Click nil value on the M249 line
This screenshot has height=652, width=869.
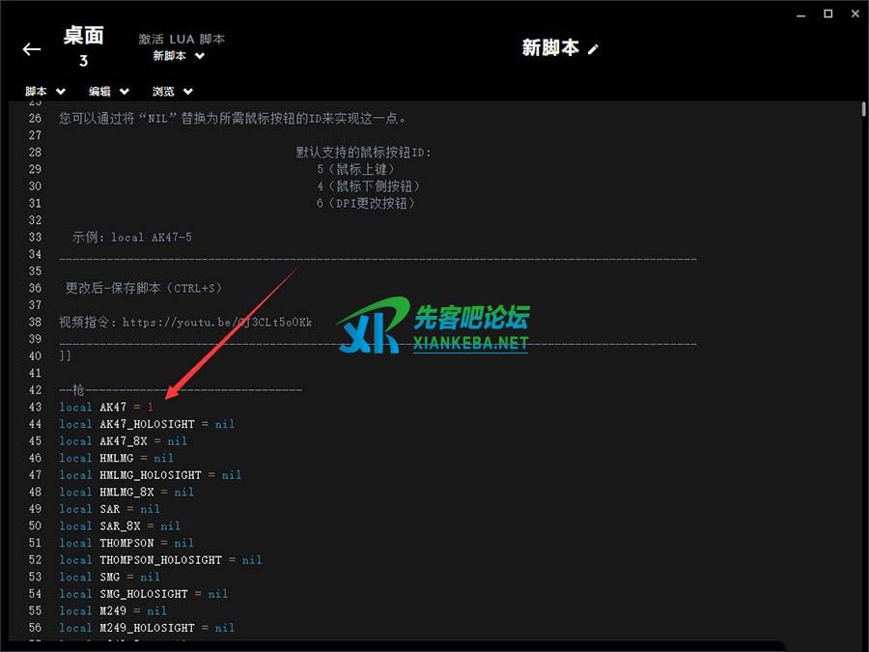[x=156, y=610]
